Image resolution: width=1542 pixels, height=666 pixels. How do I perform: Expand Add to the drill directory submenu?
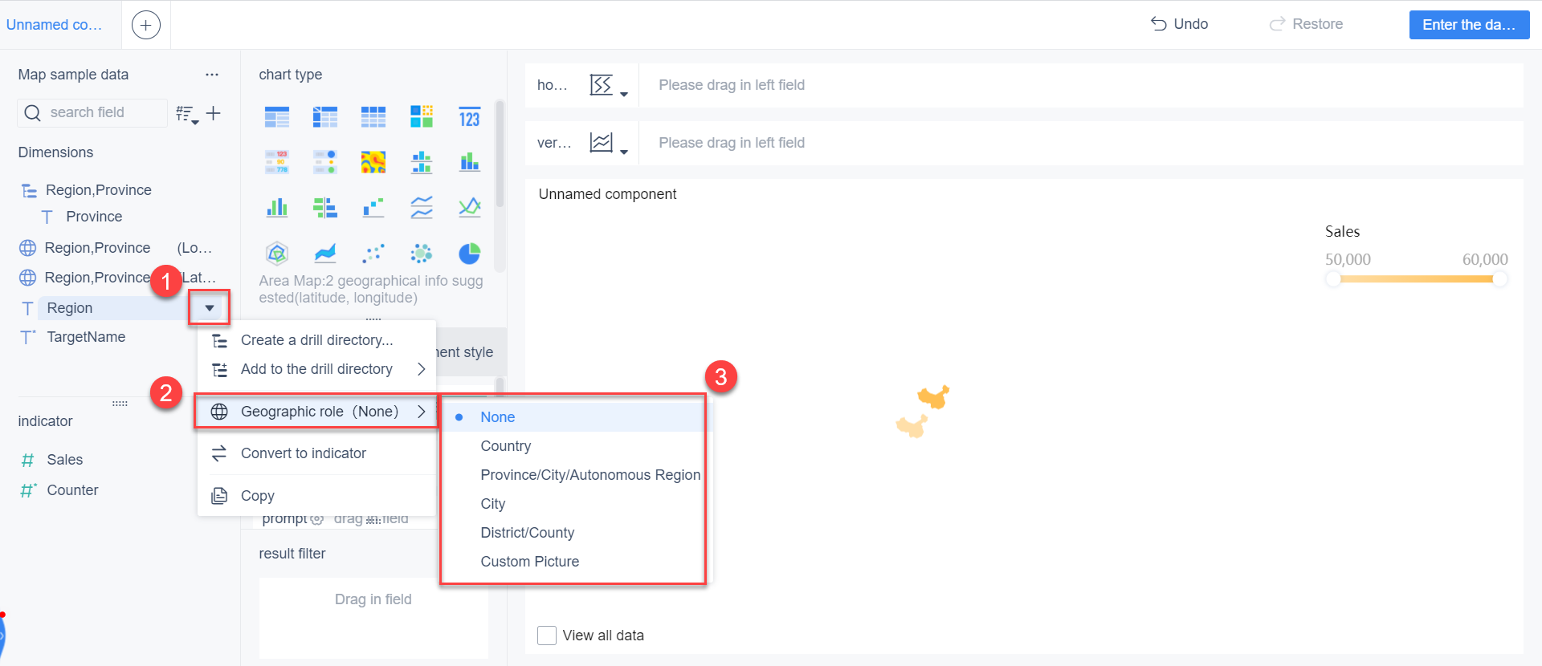[x=317, y=369]
